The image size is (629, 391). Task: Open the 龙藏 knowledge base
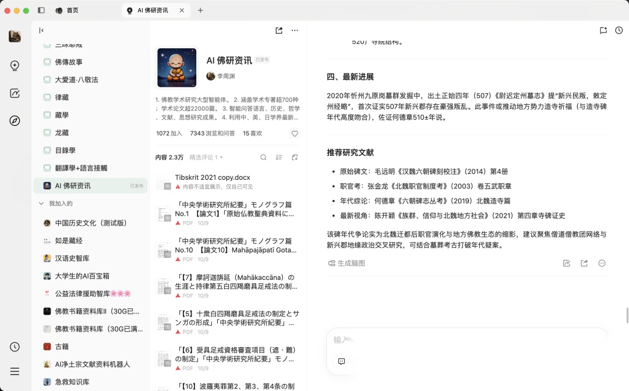(91, 133)
